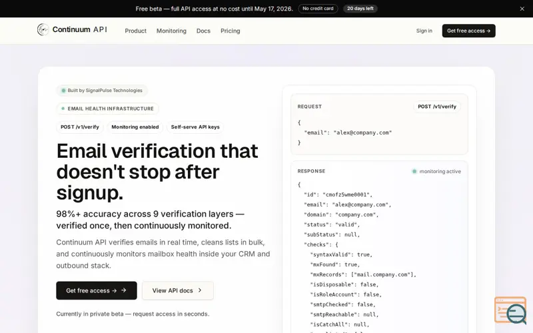Select the Monitoring enabled chip
Screen dimensions: 533x333
pyautogui.click(x=135, y=127)
